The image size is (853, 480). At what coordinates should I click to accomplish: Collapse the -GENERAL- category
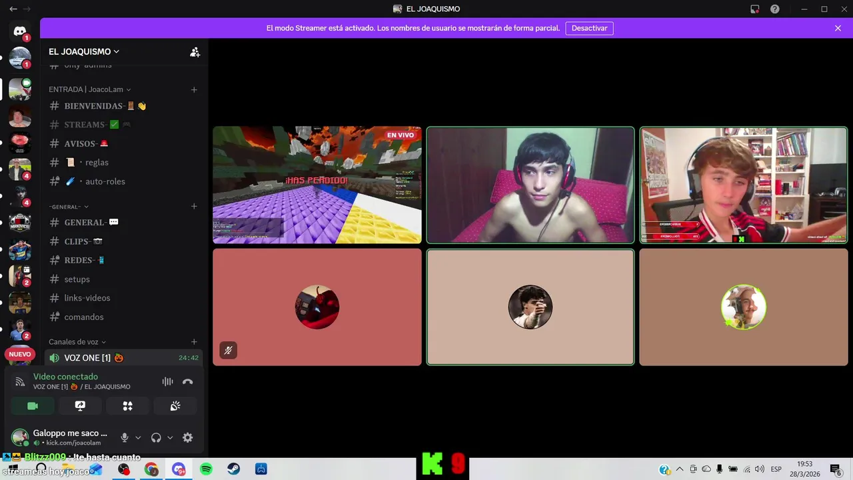click(x=69, y=207)
